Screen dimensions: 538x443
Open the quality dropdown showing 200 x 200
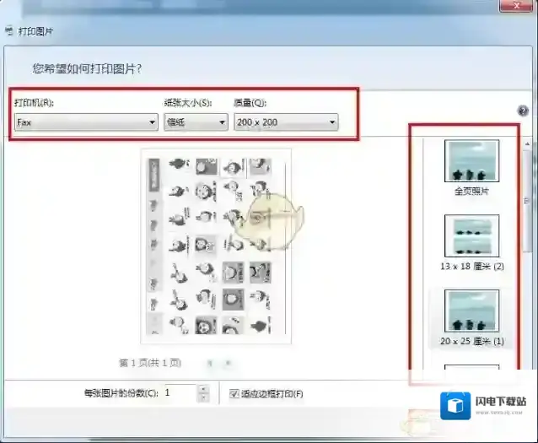coord(286,122)
